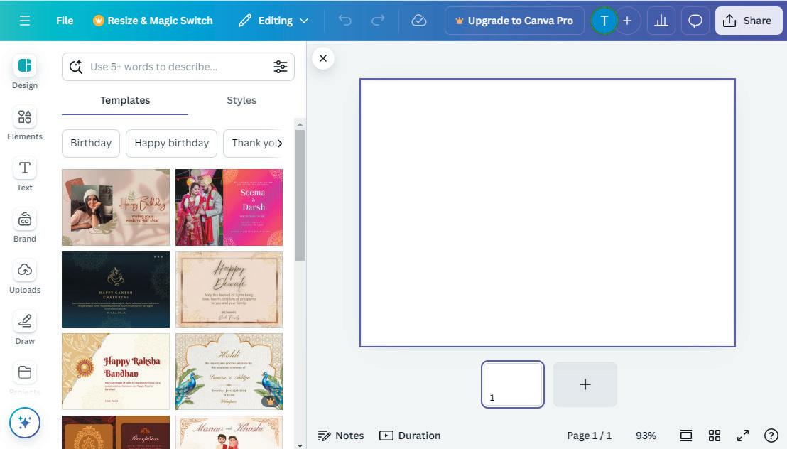787x449 pixels.
Task: Choose the Happy Raksha Bandhan template
Action: coord(116,372)
